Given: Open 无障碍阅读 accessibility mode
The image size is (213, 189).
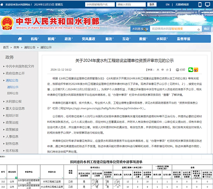Looking at the screenshot, I should point(182,5).
